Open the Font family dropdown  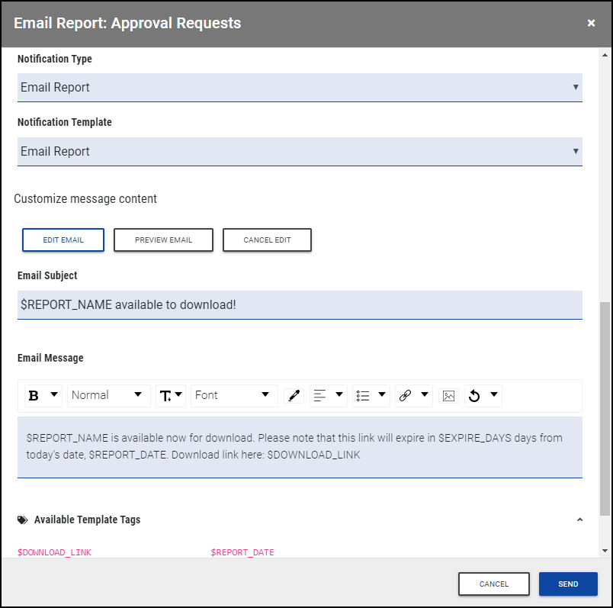pyautogui.click(x=233, y=395)
